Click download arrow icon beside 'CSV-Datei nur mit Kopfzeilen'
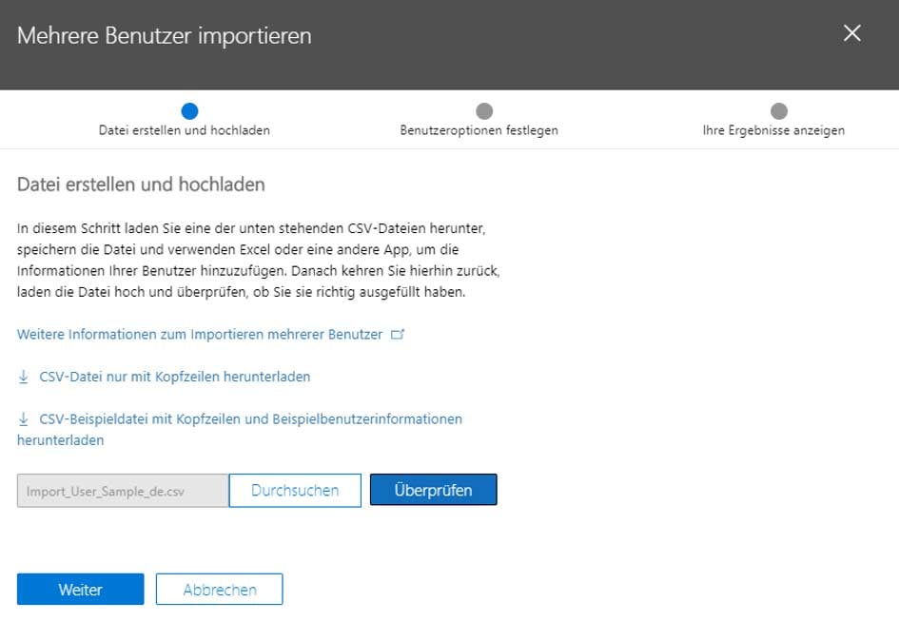The height and width of the screenshot is (641, 899). coord(24,377)
